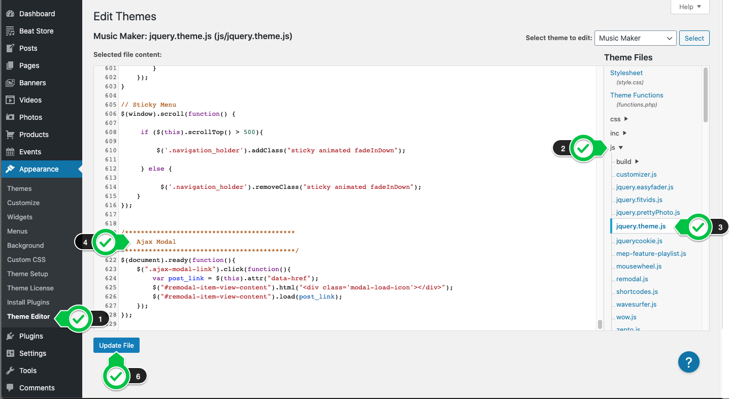Image resolution: width=729 pixels, height=399 pixels.
Task: Expand the Help dropdown tab
Action: click(x=690, y=7)
